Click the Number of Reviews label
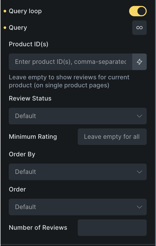The height and width of the screenshot is (246, 156). pyautogui.click(x=38, y=228)
